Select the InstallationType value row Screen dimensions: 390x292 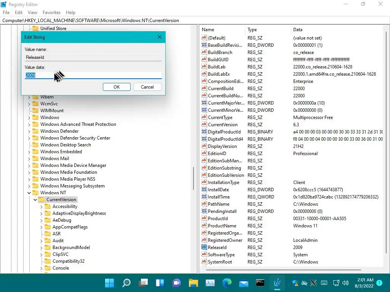tap(292, 182)
